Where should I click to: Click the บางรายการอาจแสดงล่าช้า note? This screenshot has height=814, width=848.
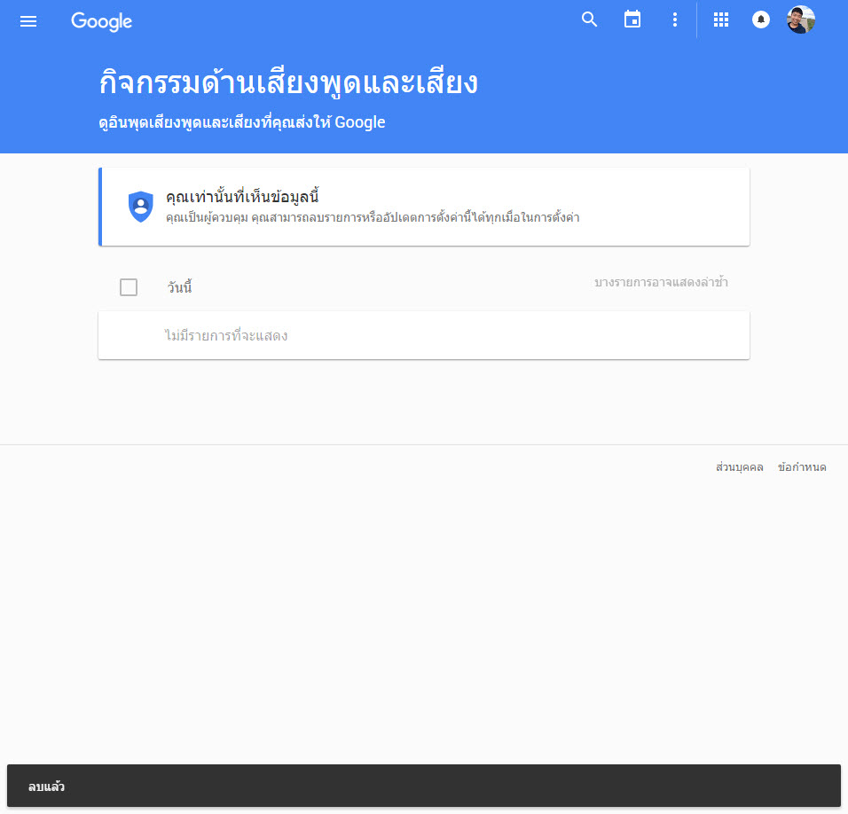661,282
